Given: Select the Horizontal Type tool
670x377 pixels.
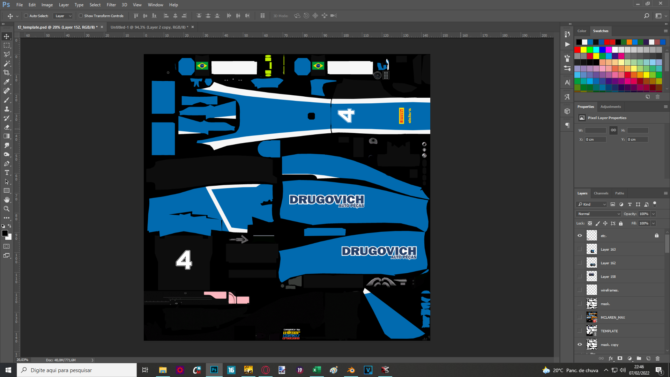Looking at the screenshot, I should tap(7, 172).
